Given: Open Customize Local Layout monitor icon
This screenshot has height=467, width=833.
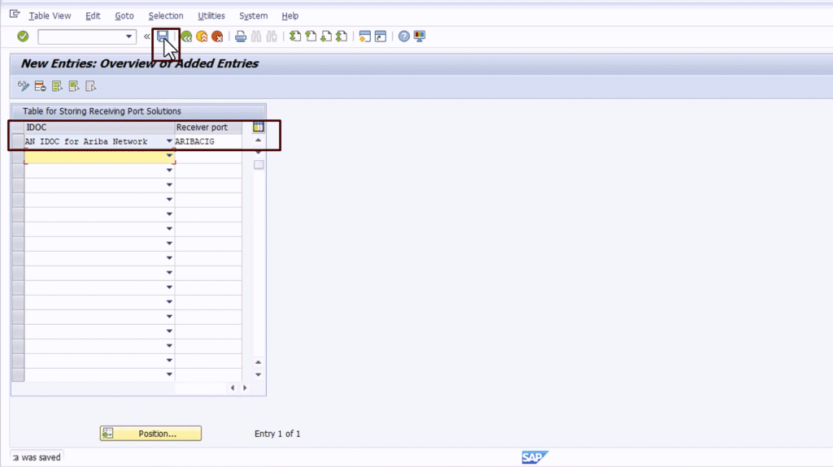Looking at the screenshot, I should click(420, 36).
